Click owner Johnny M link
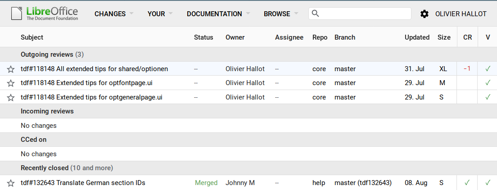The image size is (497, 190). [x=240, y=183]
